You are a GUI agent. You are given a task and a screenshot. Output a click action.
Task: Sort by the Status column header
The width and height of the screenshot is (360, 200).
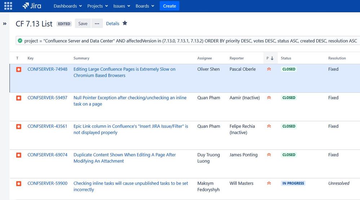pyautogui.click(x=286, y=58)
